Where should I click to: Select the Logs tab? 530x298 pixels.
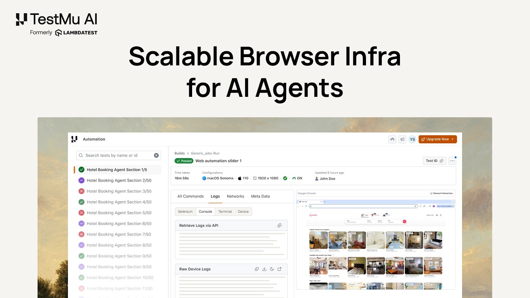coord(215,196)
